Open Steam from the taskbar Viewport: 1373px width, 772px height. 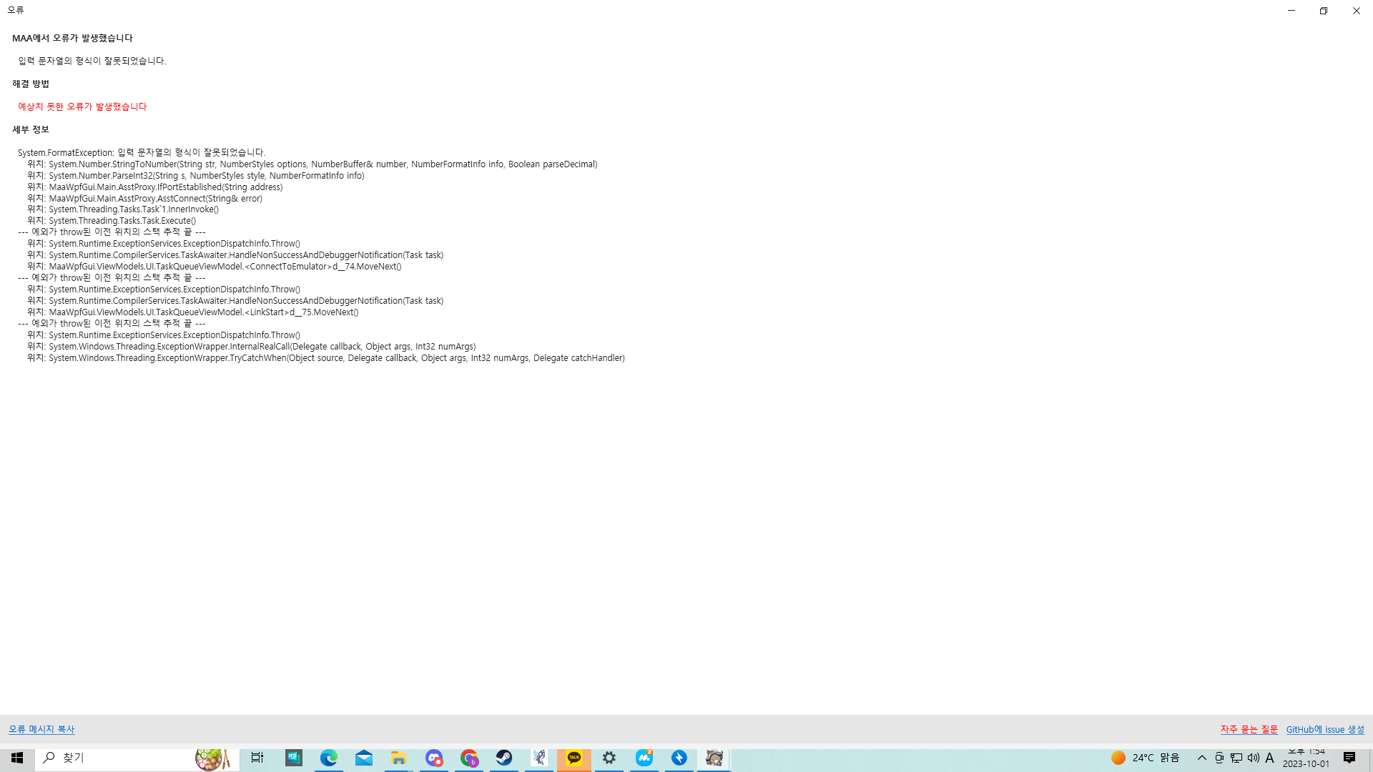504,758
